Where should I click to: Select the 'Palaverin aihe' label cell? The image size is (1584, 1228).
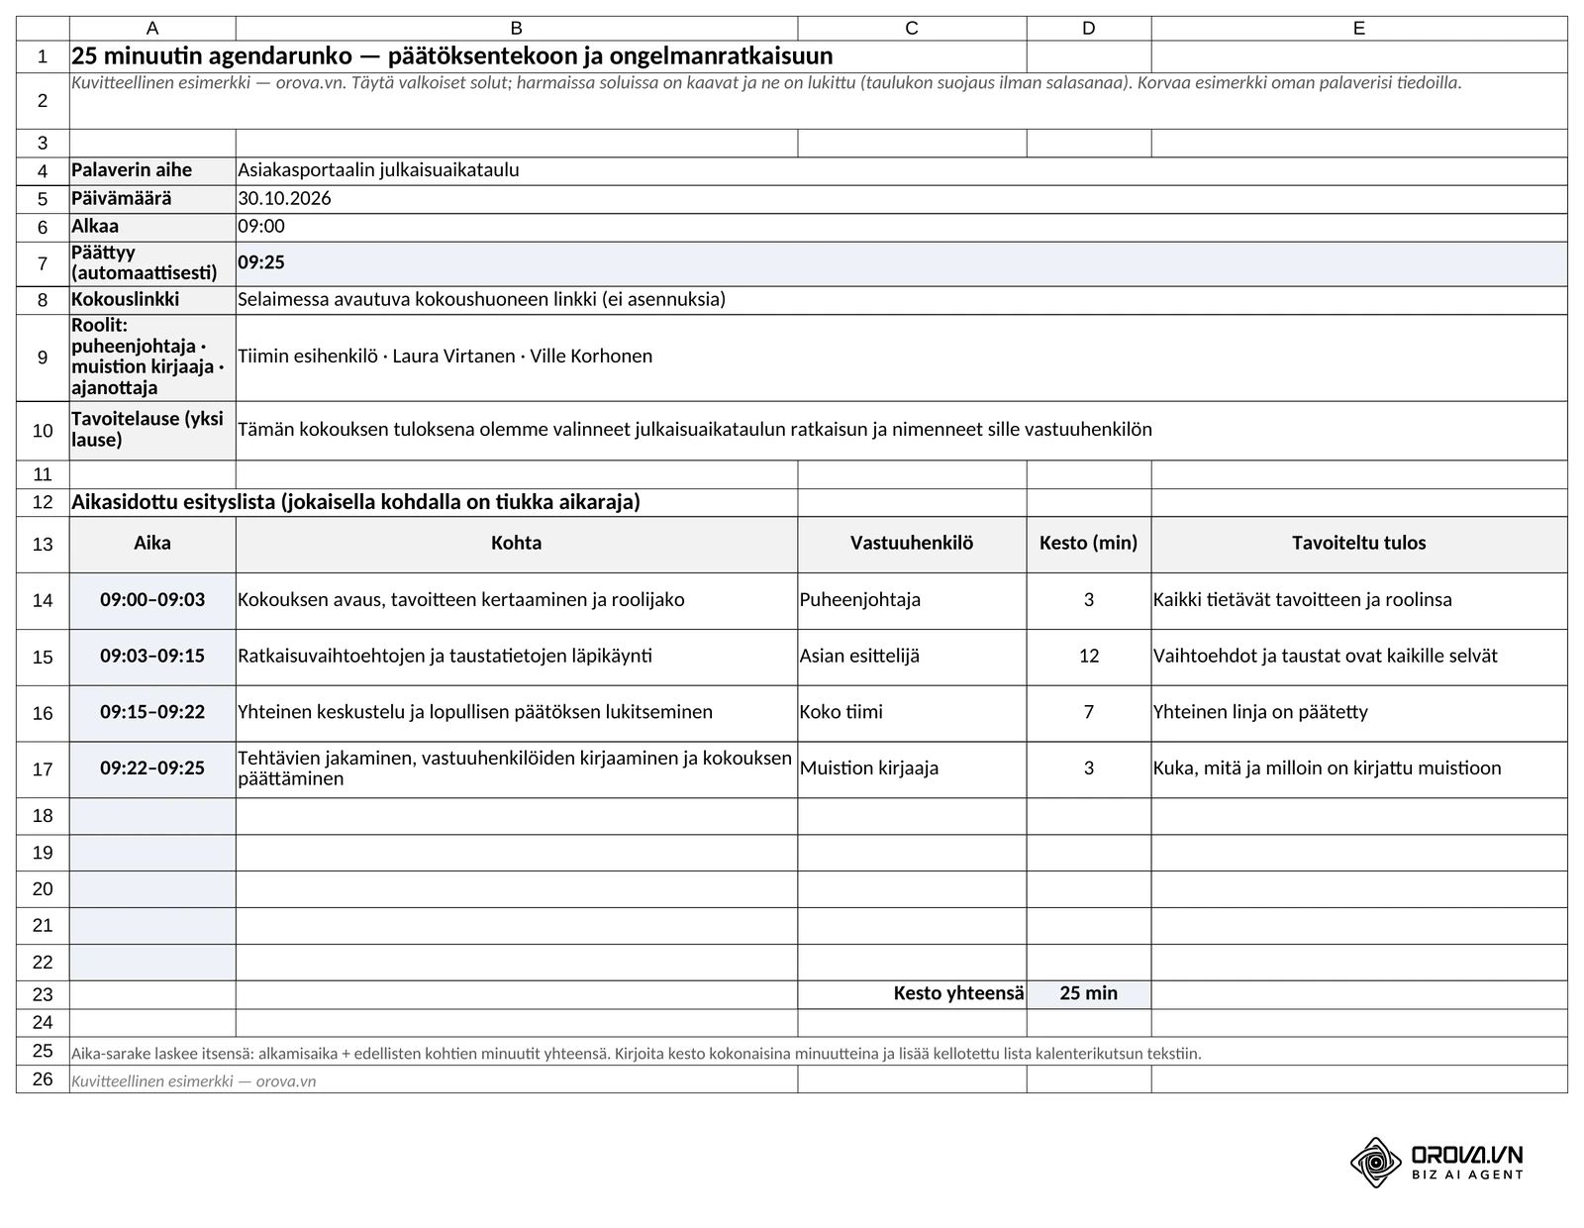click(x=152, y=170)
